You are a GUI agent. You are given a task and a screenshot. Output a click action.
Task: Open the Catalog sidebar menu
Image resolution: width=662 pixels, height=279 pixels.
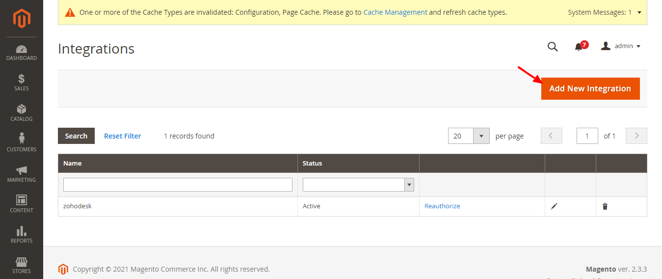(22, 113)
